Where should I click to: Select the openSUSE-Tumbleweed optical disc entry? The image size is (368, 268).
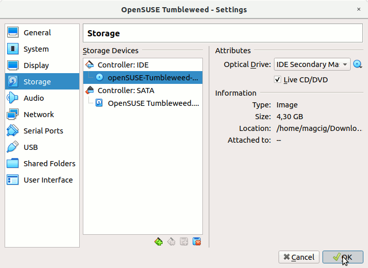[x=143, y=78]
